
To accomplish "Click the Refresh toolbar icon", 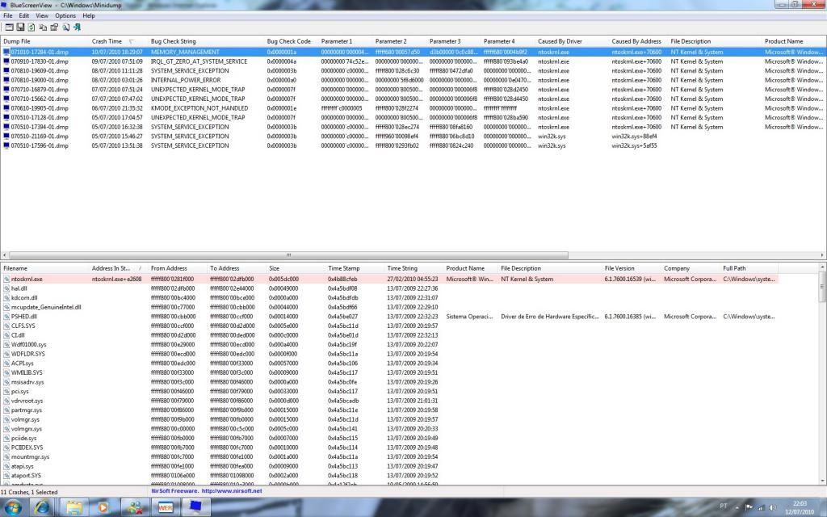I will [31, 27].
